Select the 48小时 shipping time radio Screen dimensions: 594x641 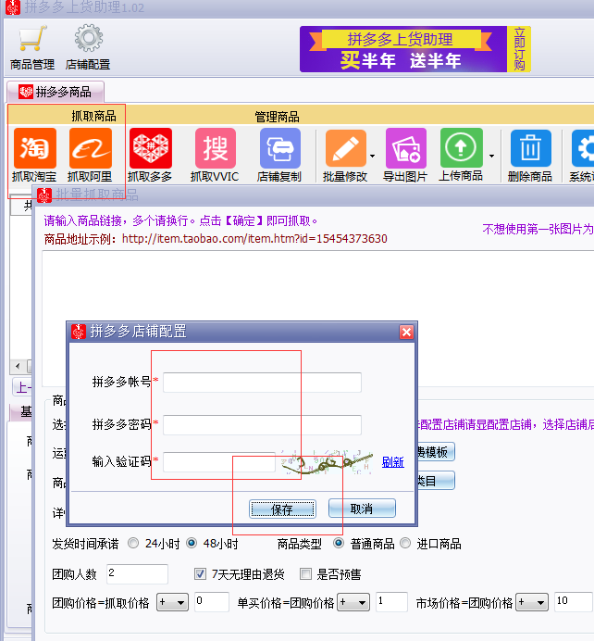(x=191, y=544)
